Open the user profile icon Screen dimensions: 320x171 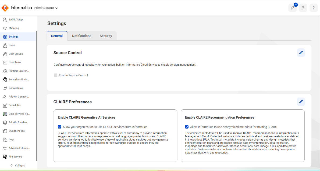tap(303, 8)
